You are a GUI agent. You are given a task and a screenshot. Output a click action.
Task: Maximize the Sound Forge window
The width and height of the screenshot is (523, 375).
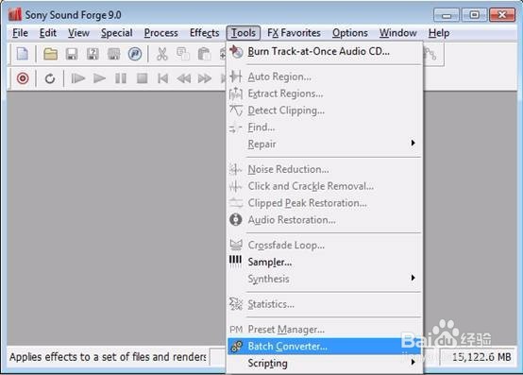(474, 15)
